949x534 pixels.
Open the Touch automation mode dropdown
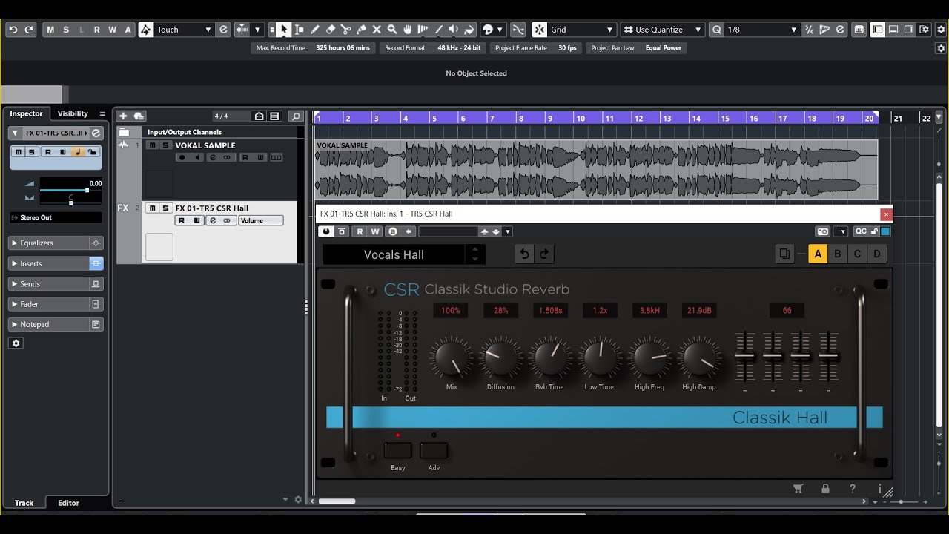point(184,30)
